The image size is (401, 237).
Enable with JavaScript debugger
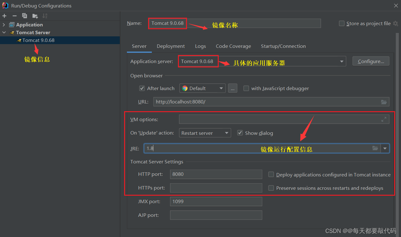click(x=246, y=88)
